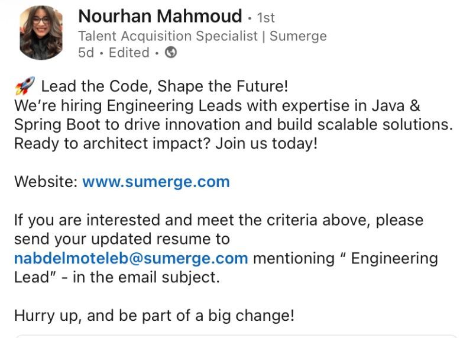
Task: Click "Hurry up, and be part of a big change!"
Action: point(154,316)
